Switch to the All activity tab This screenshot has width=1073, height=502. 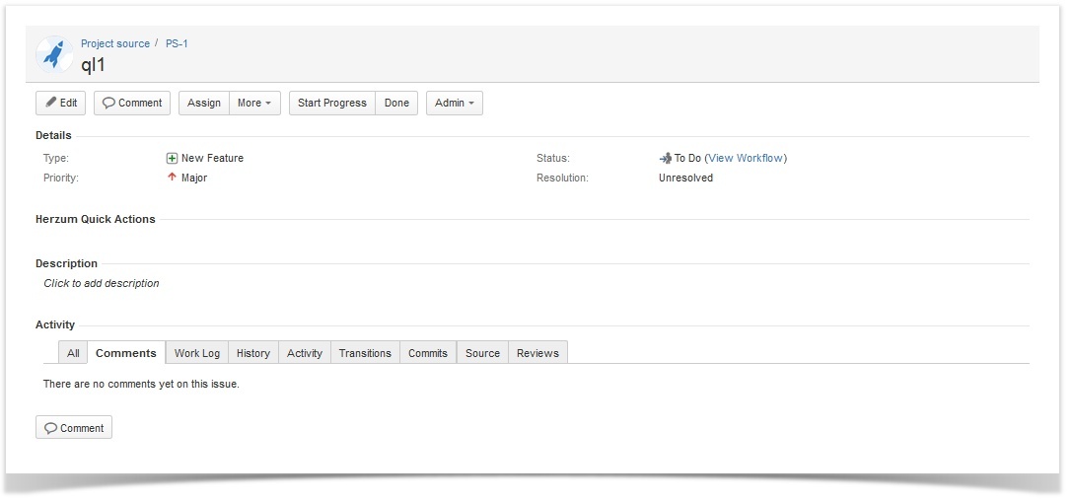(73, 353)
